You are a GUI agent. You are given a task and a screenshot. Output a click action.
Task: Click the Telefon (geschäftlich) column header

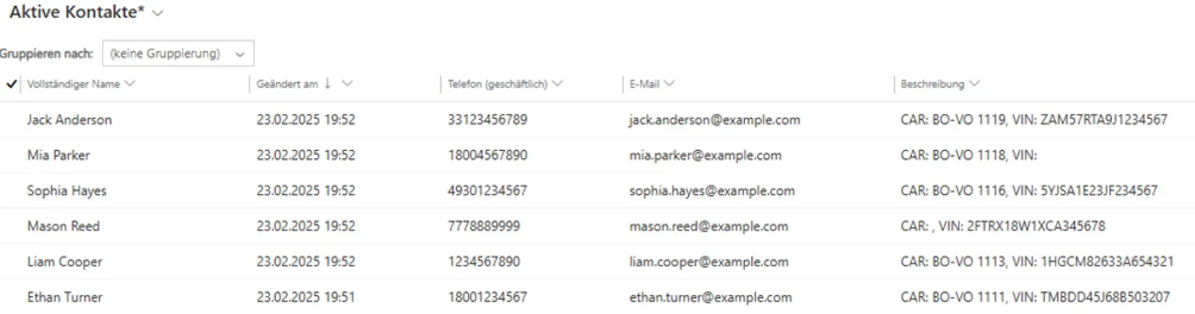[x=497, y=84]
